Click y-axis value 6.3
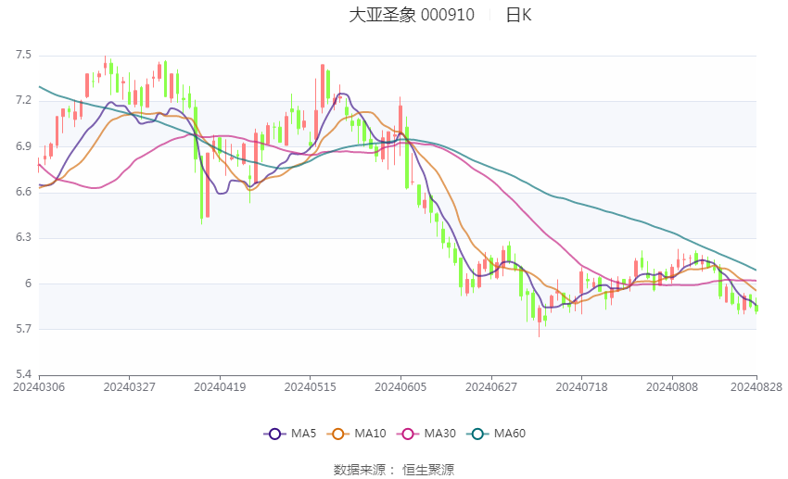The image size is (788, 479). point(23,237)
